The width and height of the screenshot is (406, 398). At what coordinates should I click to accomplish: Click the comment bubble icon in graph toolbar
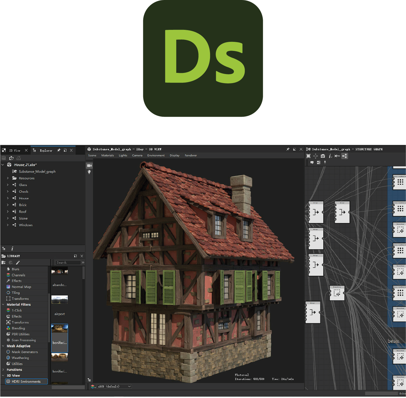[x=312, y=162]
